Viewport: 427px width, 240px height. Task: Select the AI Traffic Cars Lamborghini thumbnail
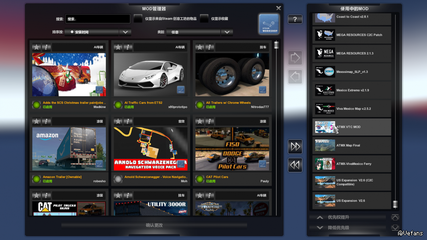coord(151,75)
